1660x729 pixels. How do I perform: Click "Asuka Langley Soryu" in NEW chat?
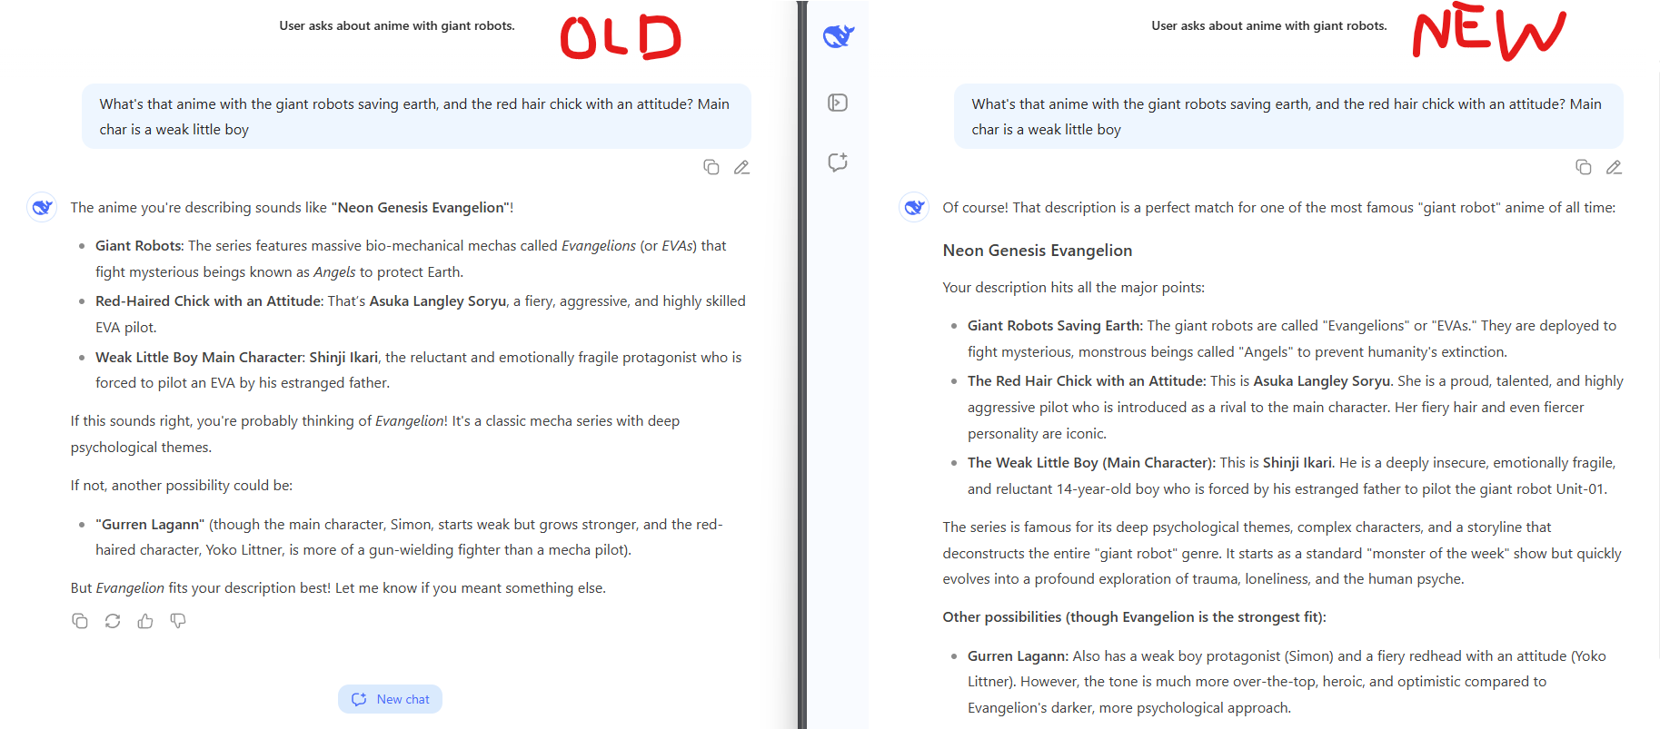pos(1322,381)
